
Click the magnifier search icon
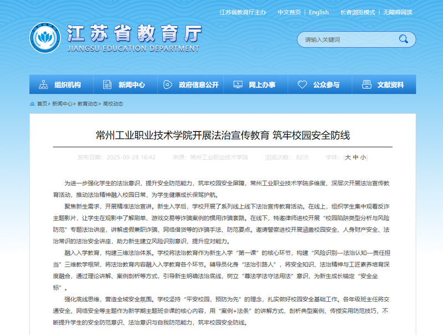pos(403,39)
